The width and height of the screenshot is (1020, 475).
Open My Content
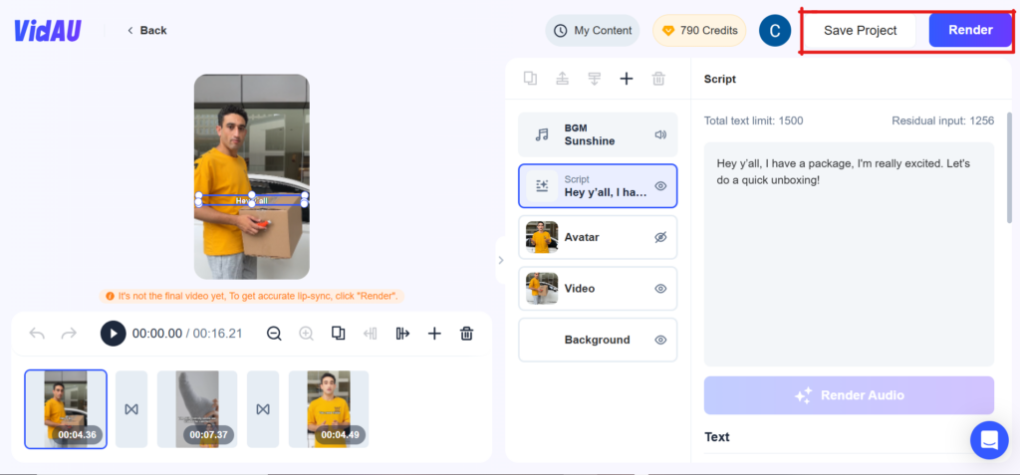point(593,31)
